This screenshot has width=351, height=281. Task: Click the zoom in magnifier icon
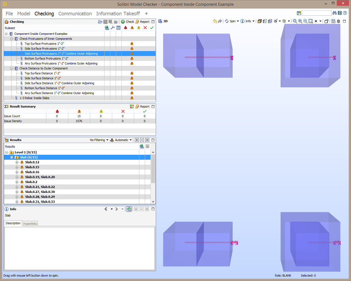(300, 21)
